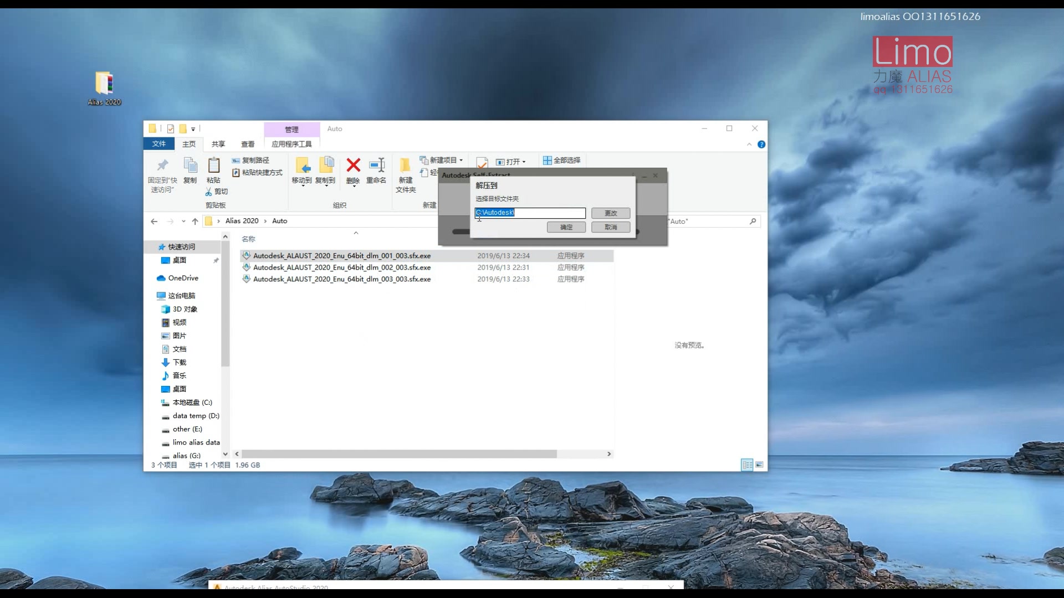Click Paste shortcut in the ribbon
This screenshot has height=598, width=1064.
tap(257, 173)
